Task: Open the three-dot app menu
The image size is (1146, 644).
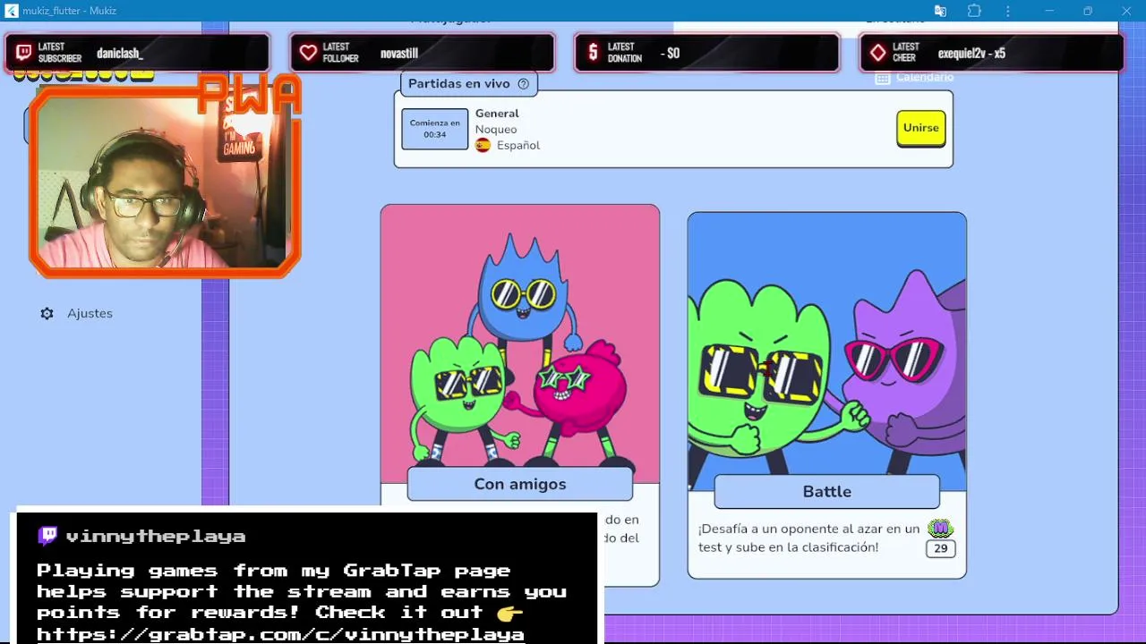Action: (1008, 11)
